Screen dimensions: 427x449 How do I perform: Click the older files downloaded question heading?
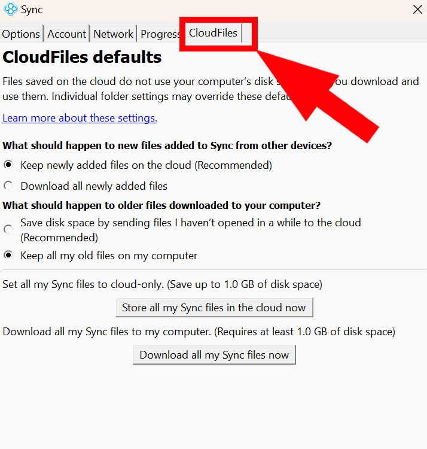coord(161,205)
